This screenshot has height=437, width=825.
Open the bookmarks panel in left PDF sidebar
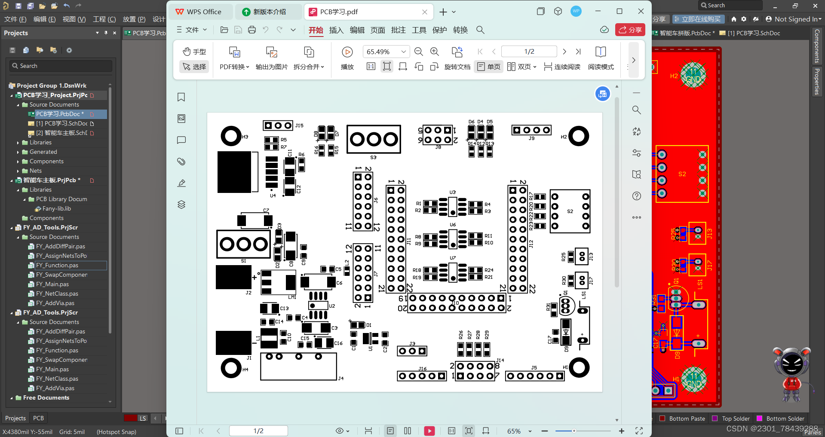(181, 97)
